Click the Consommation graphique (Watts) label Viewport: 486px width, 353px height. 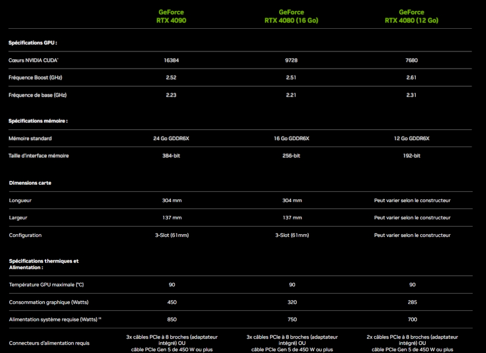49,302
